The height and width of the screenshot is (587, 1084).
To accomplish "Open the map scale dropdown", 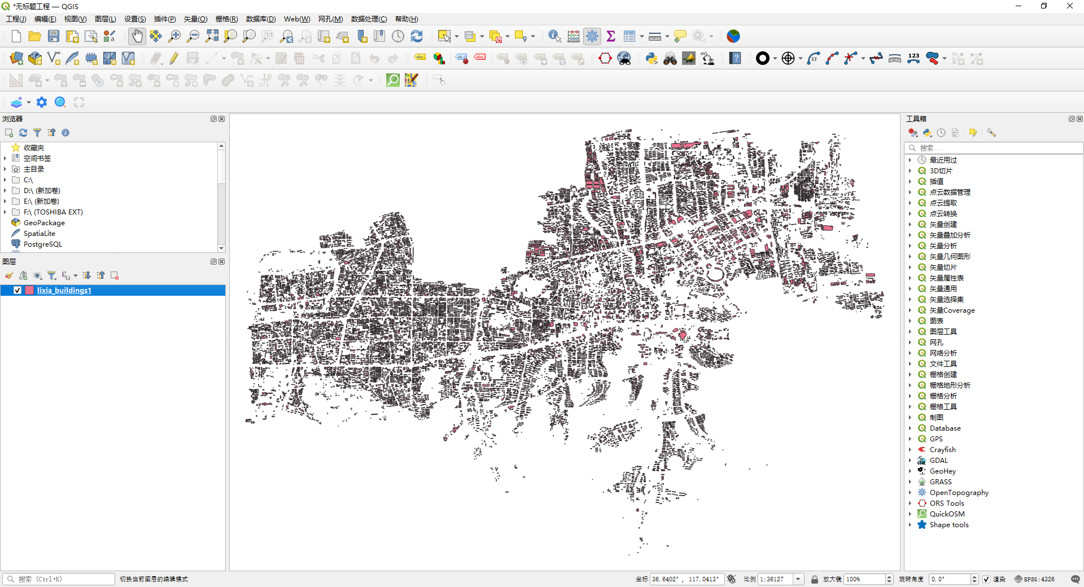I will pos(798,579).
